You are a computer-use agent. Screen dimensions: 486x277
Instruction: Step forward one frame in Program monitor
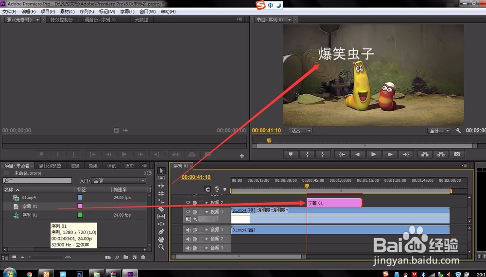[390, 155]
